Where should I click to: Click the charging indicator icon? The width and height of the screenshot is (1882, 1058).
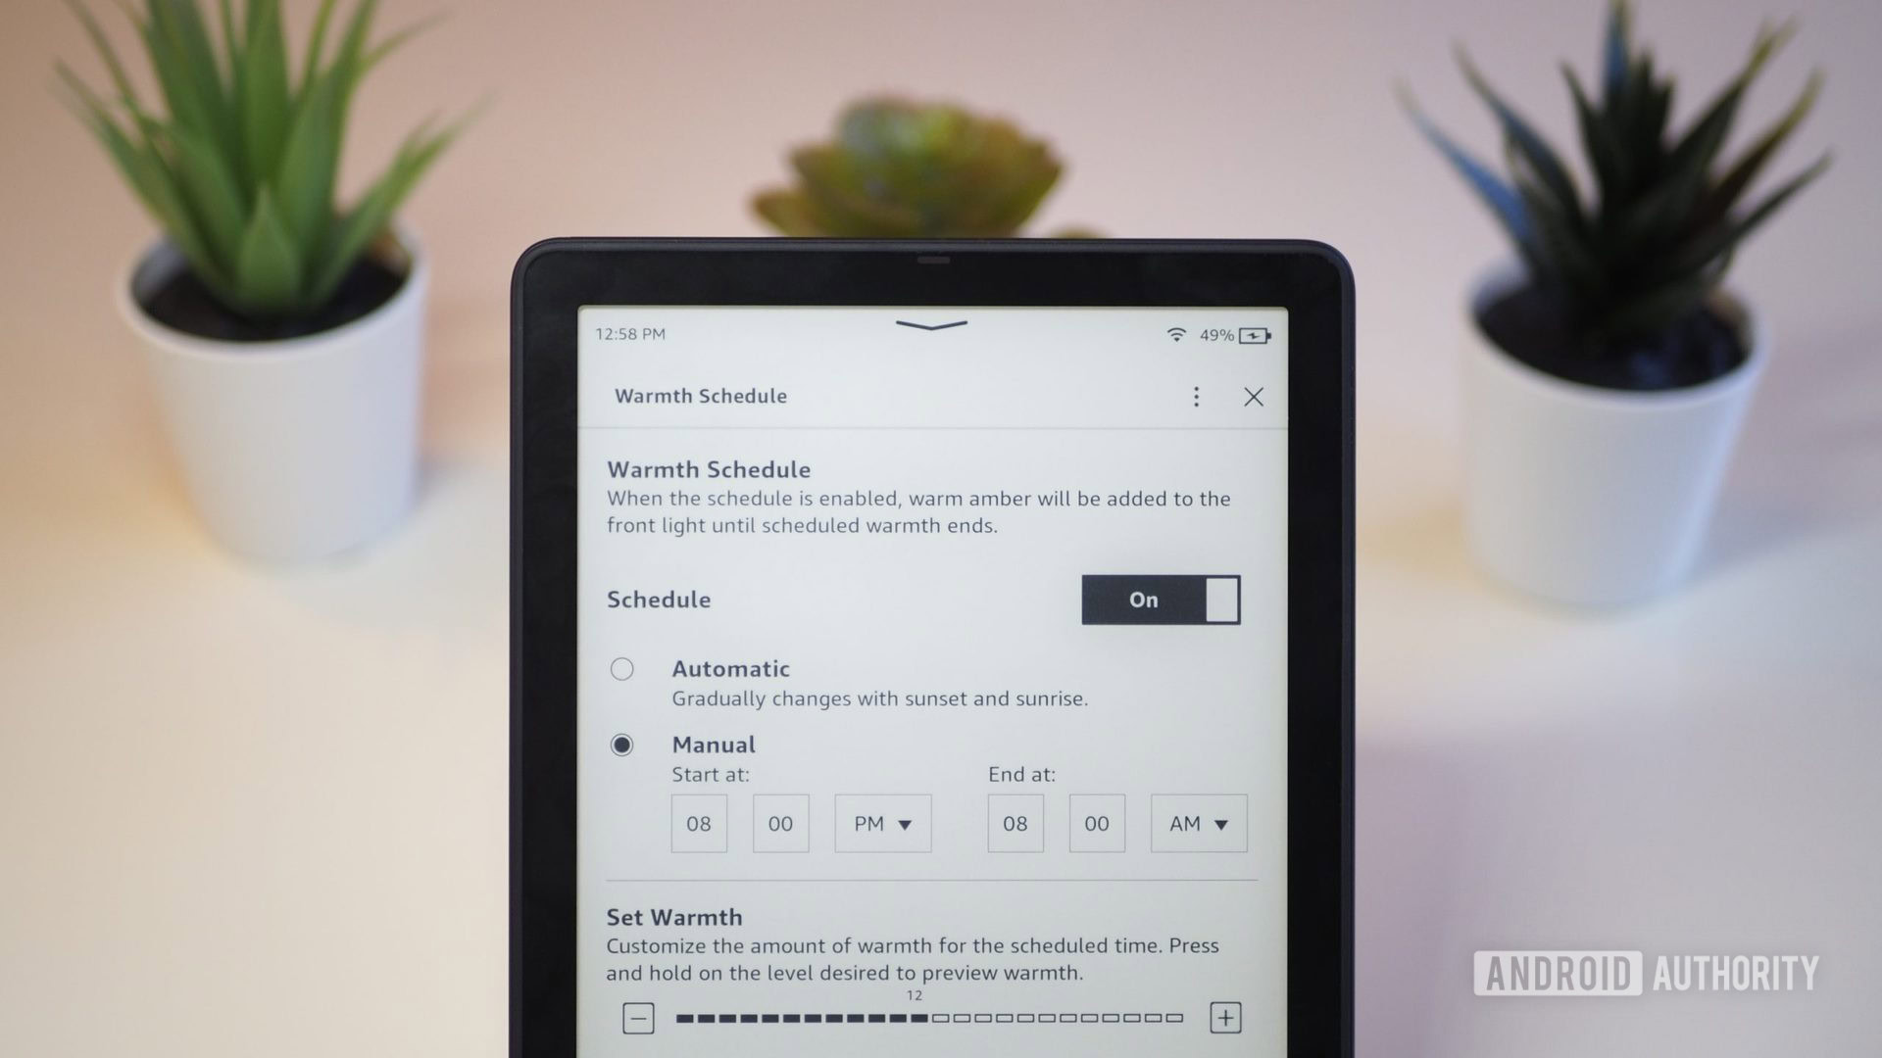1250,333
